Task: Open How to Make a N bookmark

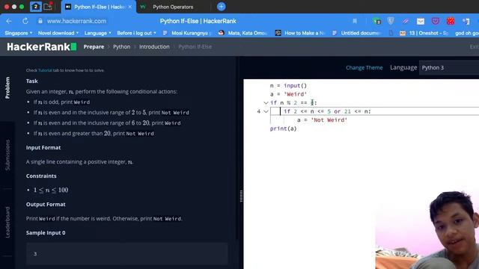Action: coord(301,33)
